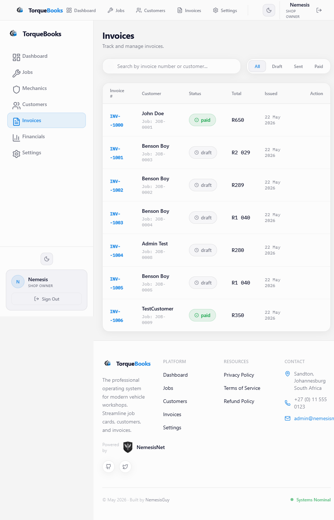Click customer name John Doe
The width and height of the screenshot is (334, 520).
[x=153, y=113]
